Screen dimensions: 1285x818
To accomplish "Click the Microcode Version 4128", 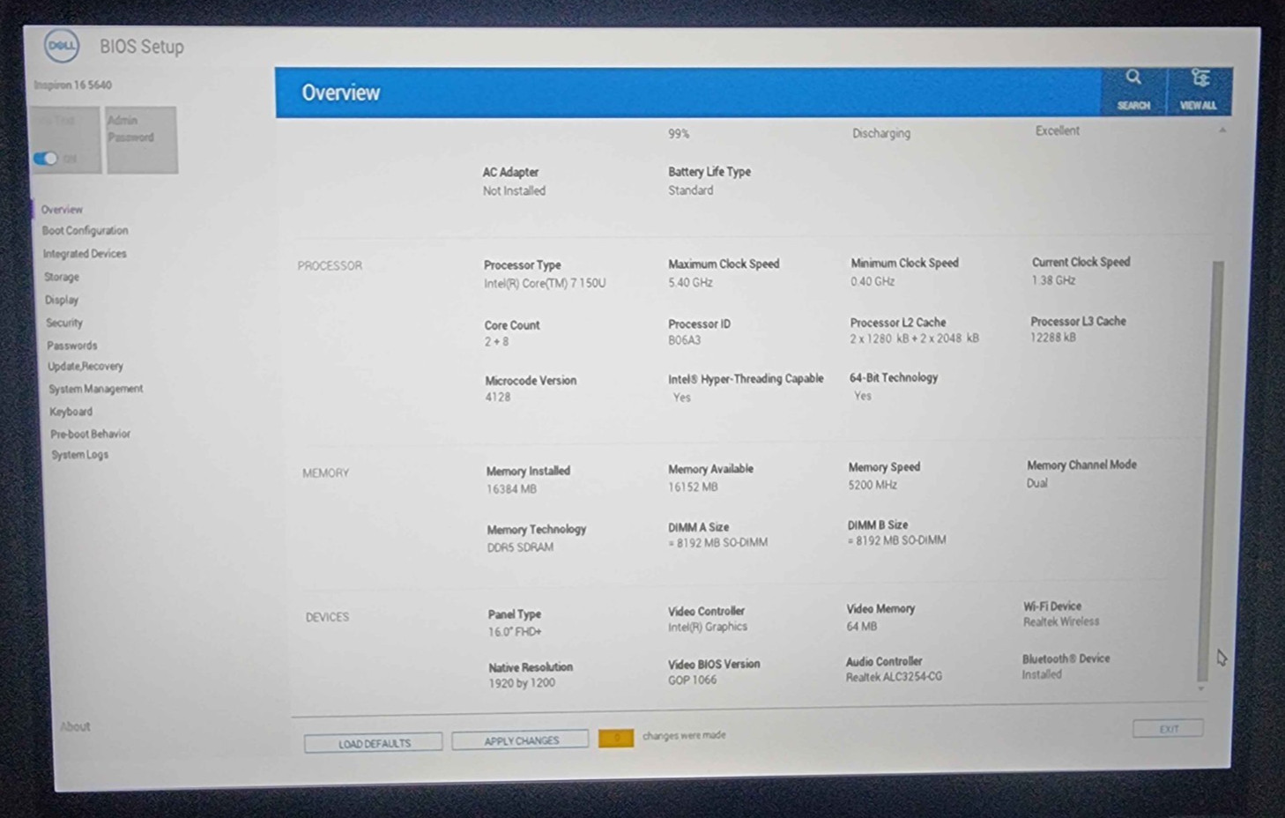I will 498,397.
